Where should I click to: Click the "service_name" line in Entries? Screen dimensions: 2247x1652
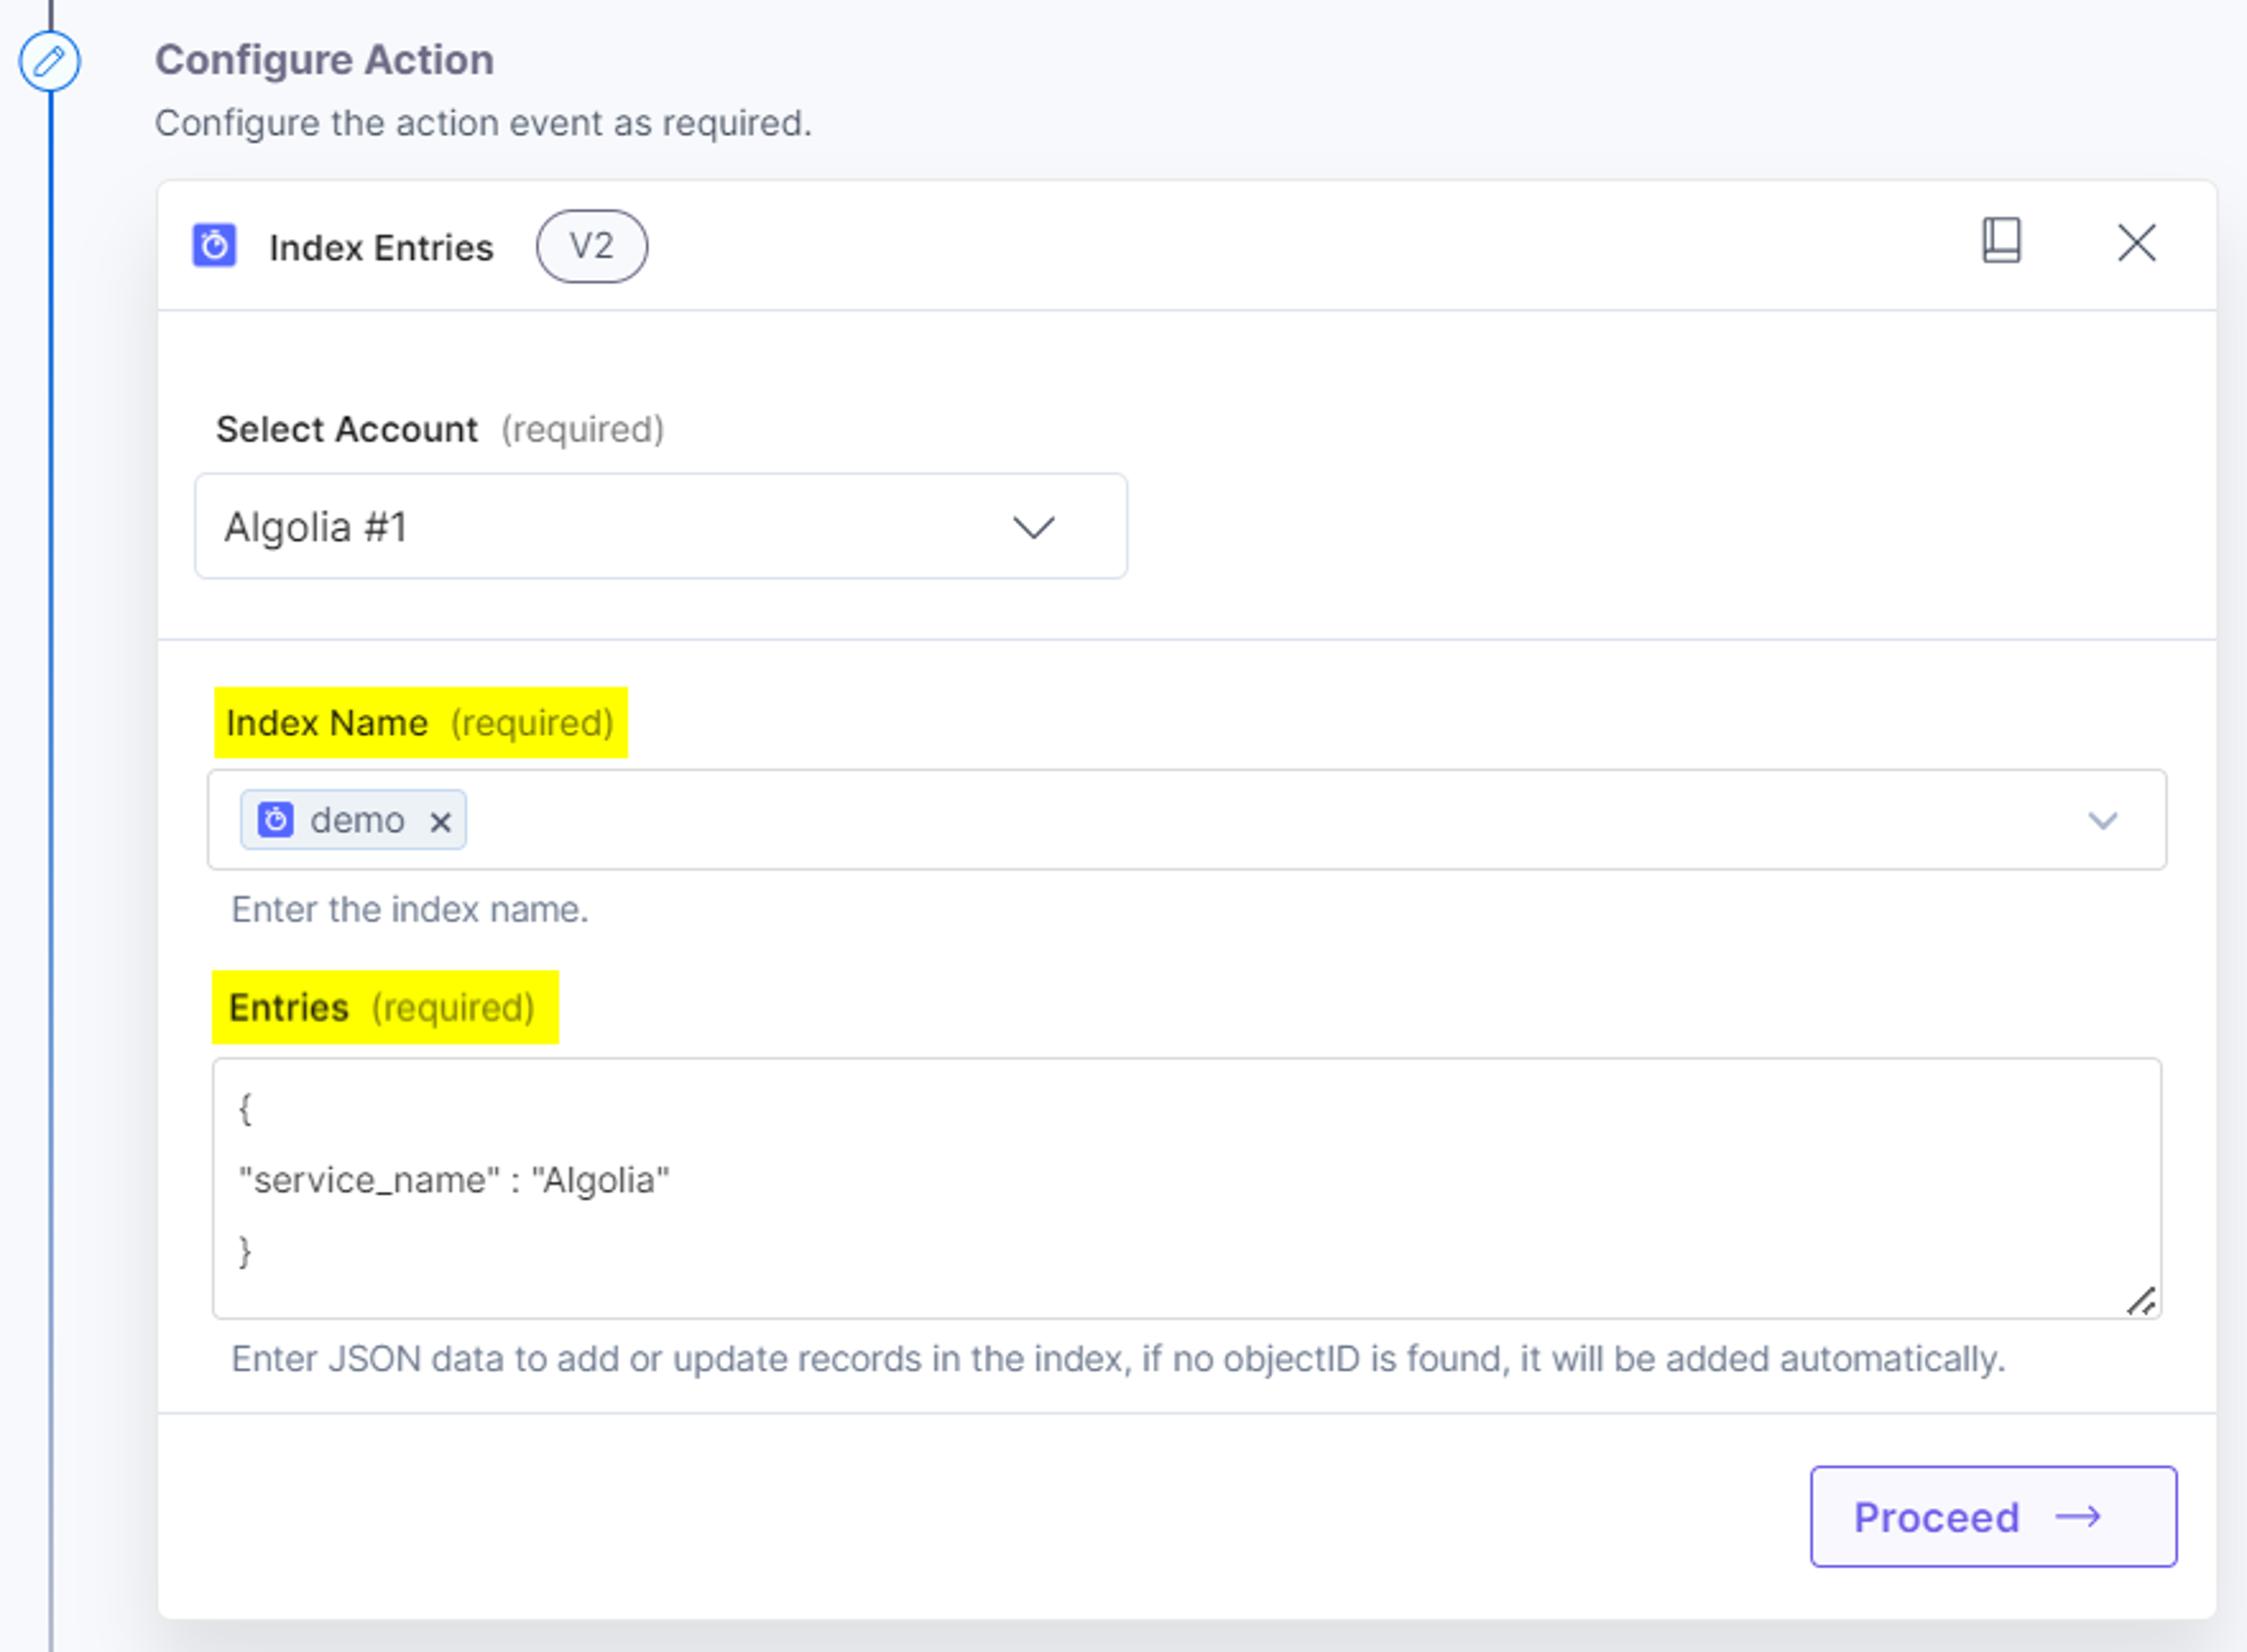pos(454,1181)
